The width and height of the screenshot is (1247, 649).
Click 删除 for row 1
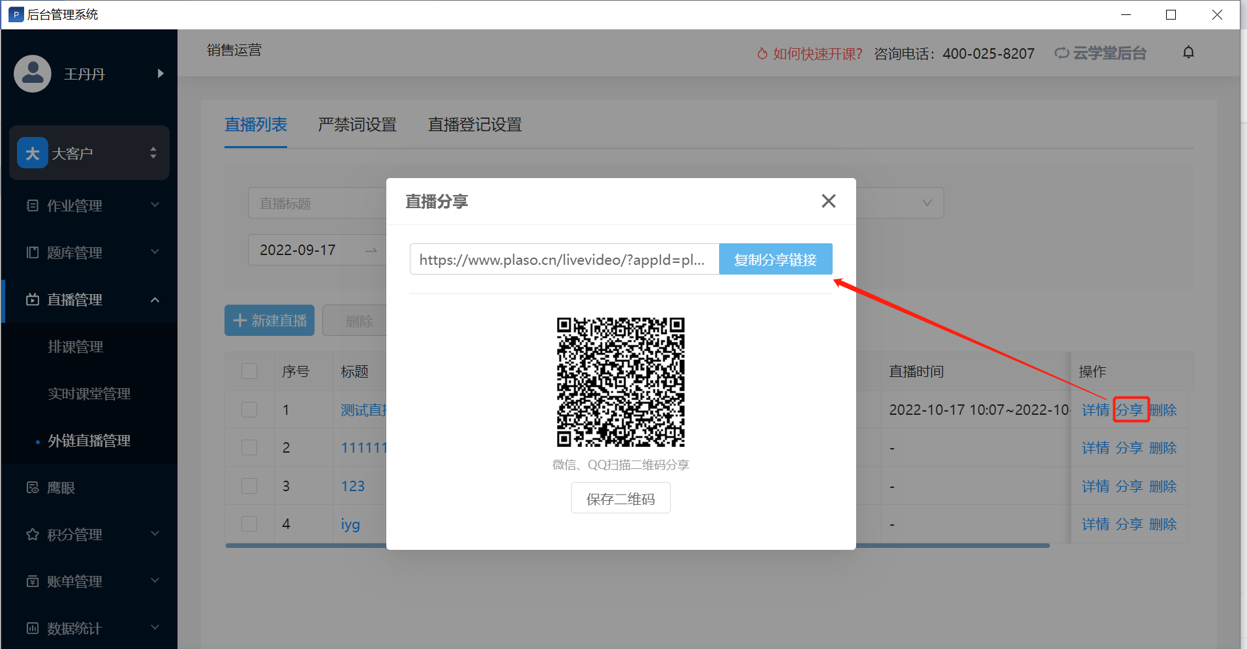[1163, 410]
